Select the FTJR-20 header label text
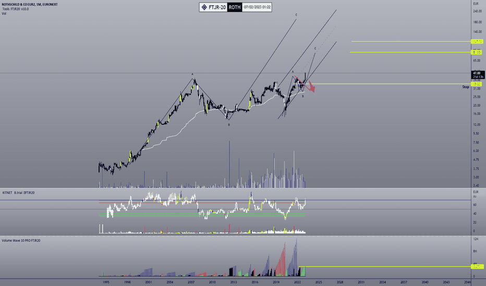 217,7
